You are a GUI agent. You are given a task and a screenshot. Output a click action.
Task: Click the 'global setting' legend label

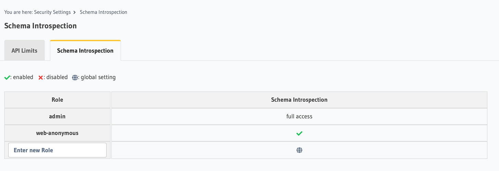pyautogui.click(x=98, y=77)
